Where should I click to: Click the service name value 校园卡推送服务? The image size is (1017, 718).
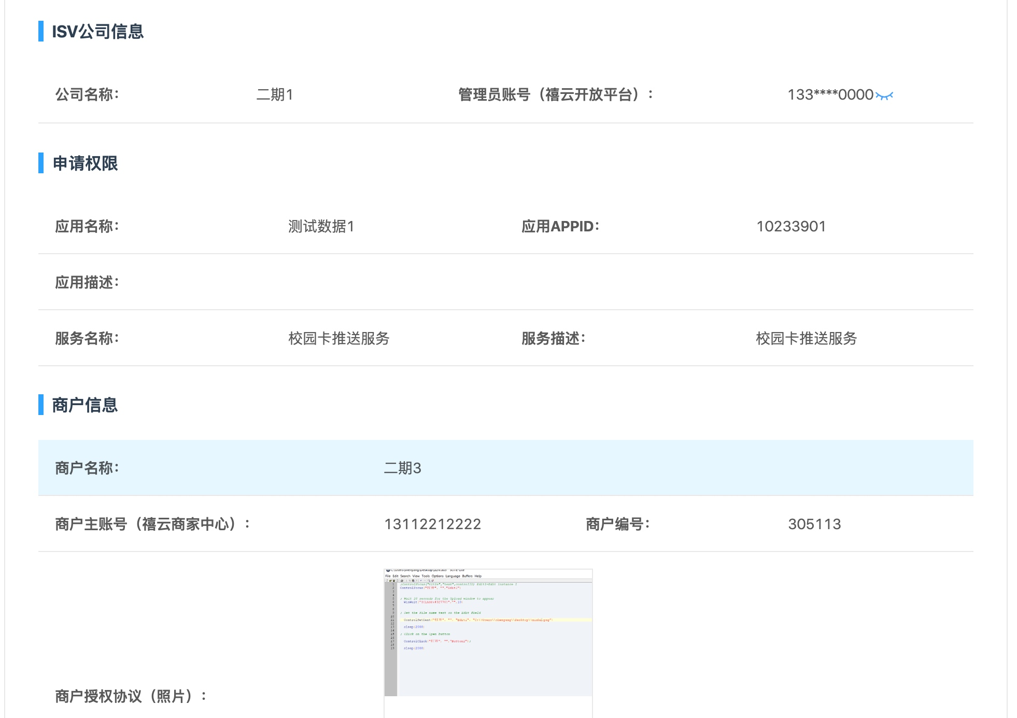point(338,339)
